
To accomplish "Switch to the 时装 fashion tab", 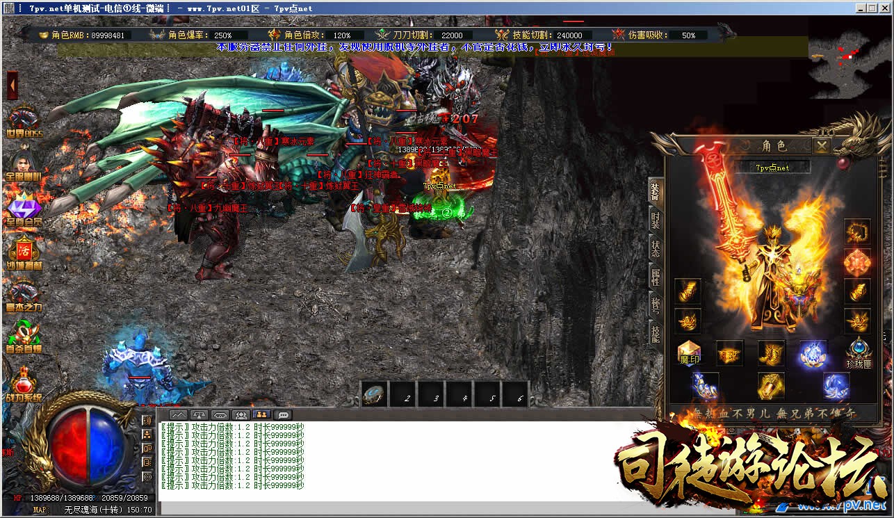I will click(x=655, y=221).
